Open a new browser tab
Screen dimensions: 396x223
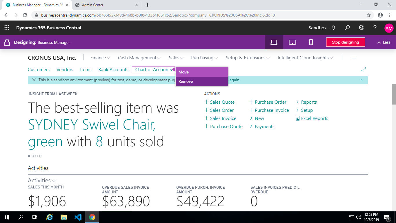(148, 5)
